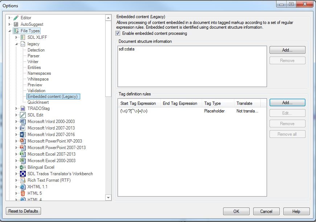The height and width of the screenshot is (222, 316).
Task: Click the TRADOStag file type icon
Action: [x=23, y=108]
